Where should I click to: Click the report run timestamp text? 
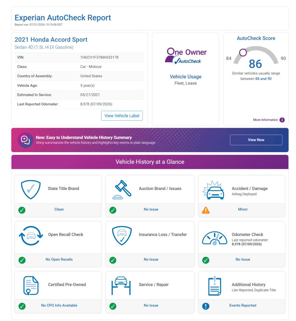[38, 25]
